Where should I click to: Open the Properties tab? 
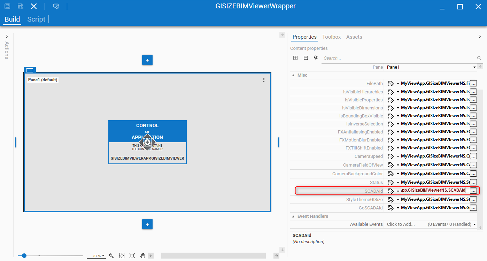(304, 37)
